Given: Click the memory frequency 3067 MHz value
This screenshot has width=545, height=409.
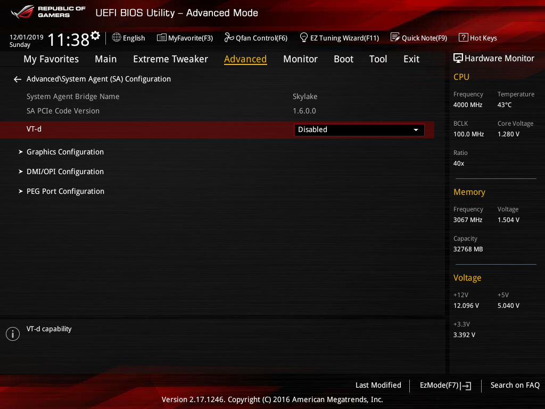Looking at the screenshot, I should 467,220.
